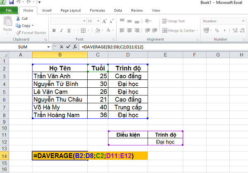Increase decimal places
Viewport: 248px width, 173px height.
(x=235, y=30)
